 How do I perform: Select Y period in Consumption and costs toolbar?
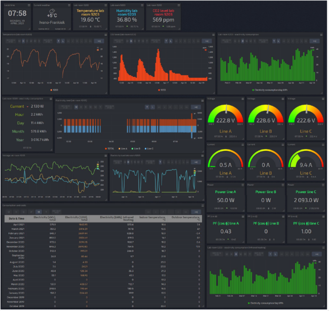pyautogui.click(x=46, y=212)
